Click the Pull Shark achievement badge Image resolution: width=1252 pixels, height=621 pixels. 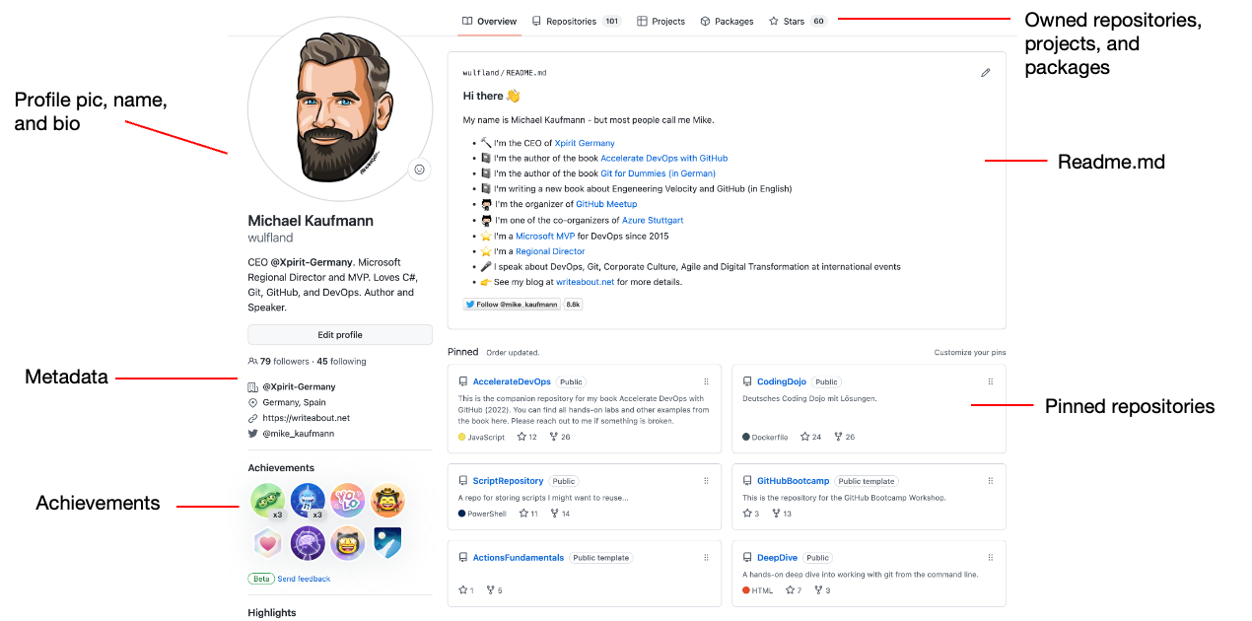pyautogui.click(x=308, y=501)
